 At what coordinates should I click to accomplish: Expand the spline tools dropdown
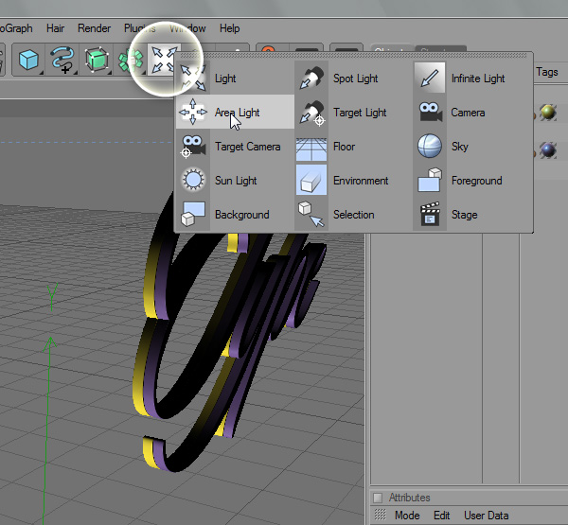click(x=62, y=61)
